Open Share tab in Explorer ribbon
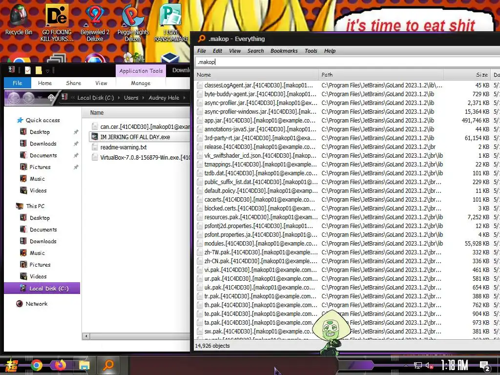This screenshot has width=500, height=375. tap(73, 83)
